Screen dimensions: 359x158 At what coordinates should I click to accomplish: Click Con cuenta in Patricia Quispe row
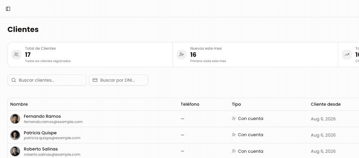pos(251,135)
